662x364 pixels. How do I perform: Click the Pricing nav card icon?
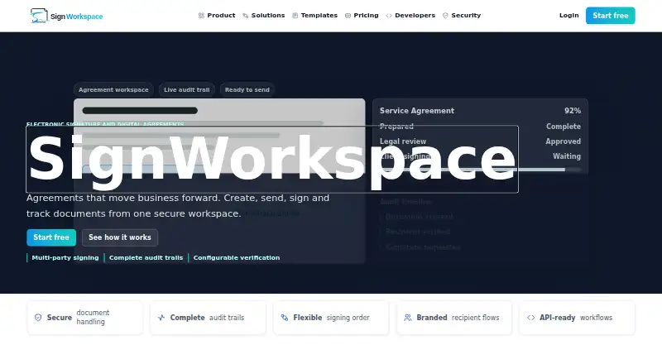(348, 16)
